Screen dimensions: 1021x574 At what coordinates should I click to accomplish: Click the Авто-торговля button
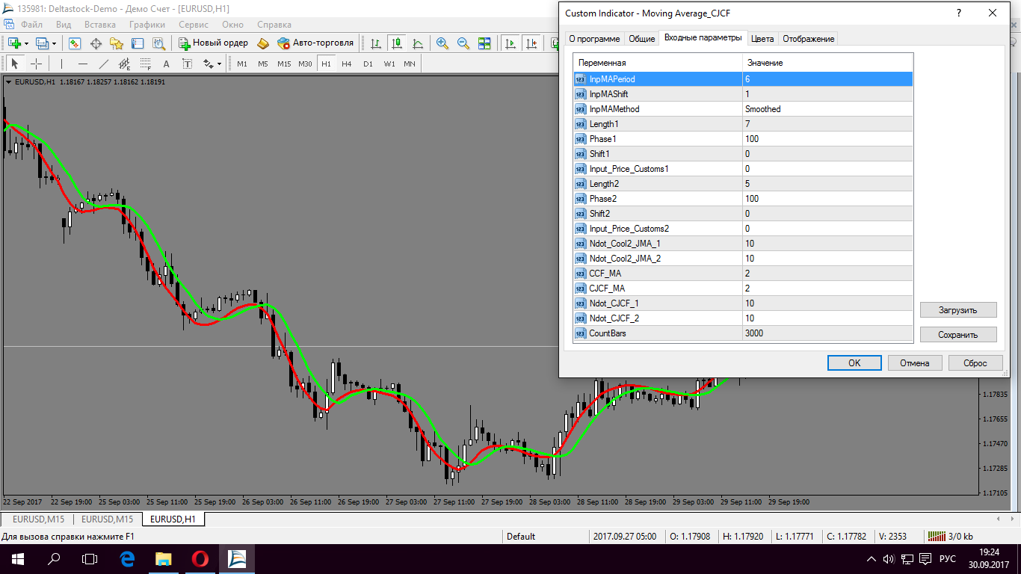coord(315,43)
